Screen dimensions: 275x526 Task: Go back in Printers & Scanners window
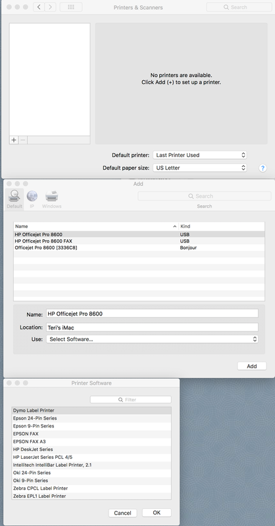click(39, 7)
